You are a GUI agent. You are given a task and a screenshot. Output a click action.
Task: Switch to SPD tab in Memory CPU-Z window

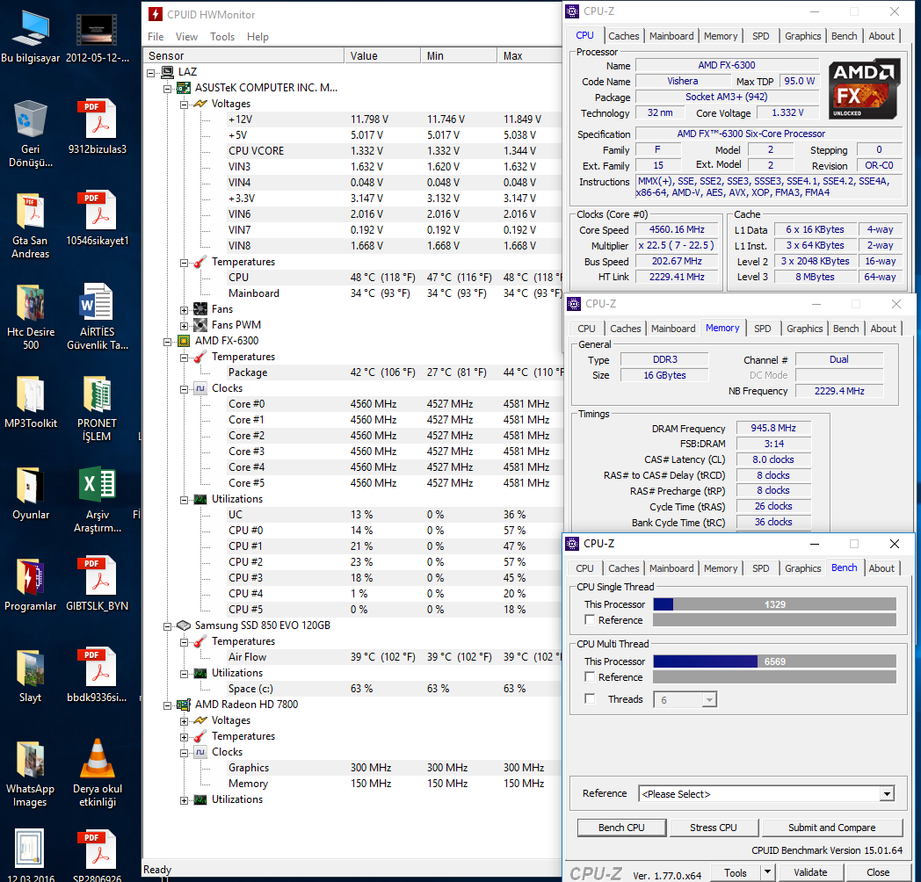(x=763, y=329)
